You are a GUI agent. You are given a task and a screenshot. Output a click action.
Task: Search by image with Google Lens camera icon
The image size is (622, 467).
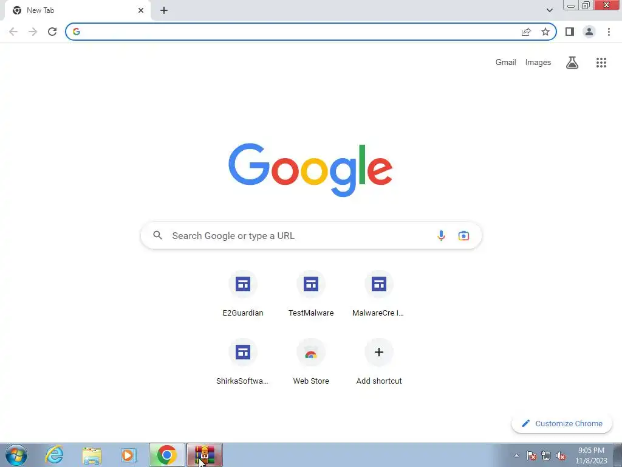[x=463, y=235]
